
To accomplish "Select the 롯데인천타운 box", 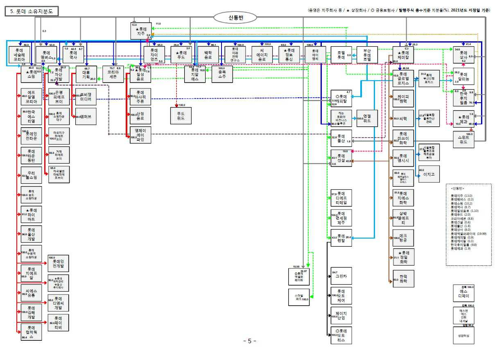I will point(31,136).
